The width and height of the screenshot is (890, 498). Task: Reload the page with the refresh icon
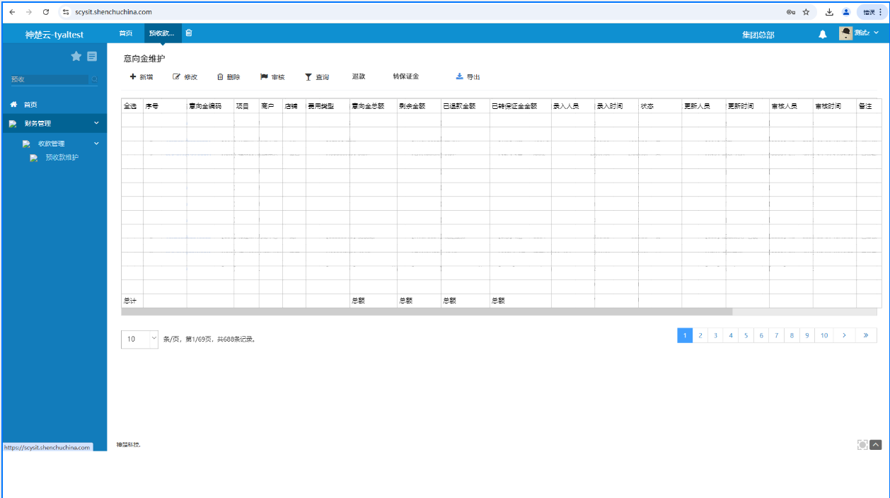[x=46, y=12]
